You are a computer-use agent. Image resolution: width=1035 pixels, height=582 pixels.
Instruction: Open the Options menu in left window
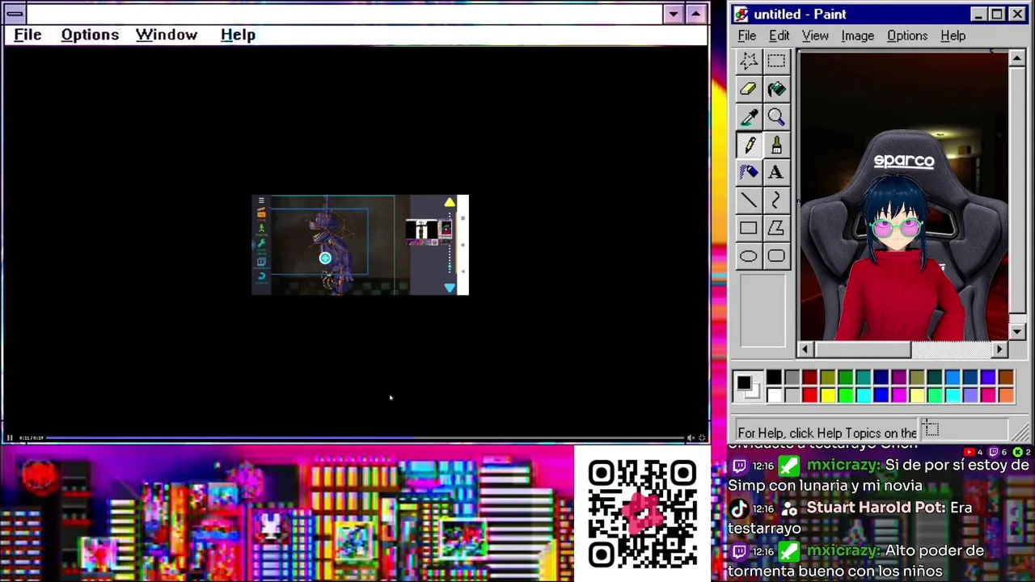(x=90, y=35)
